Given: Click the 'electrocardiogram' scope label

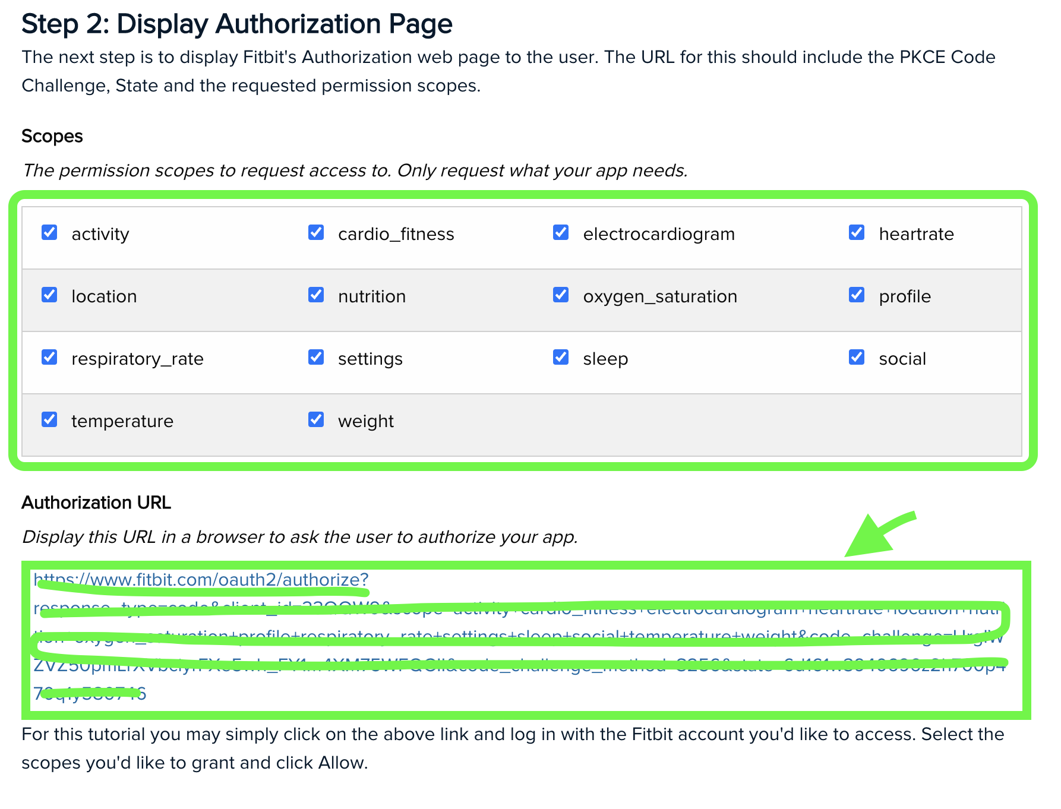Looking at the screenshot, I should click(659, 234).
